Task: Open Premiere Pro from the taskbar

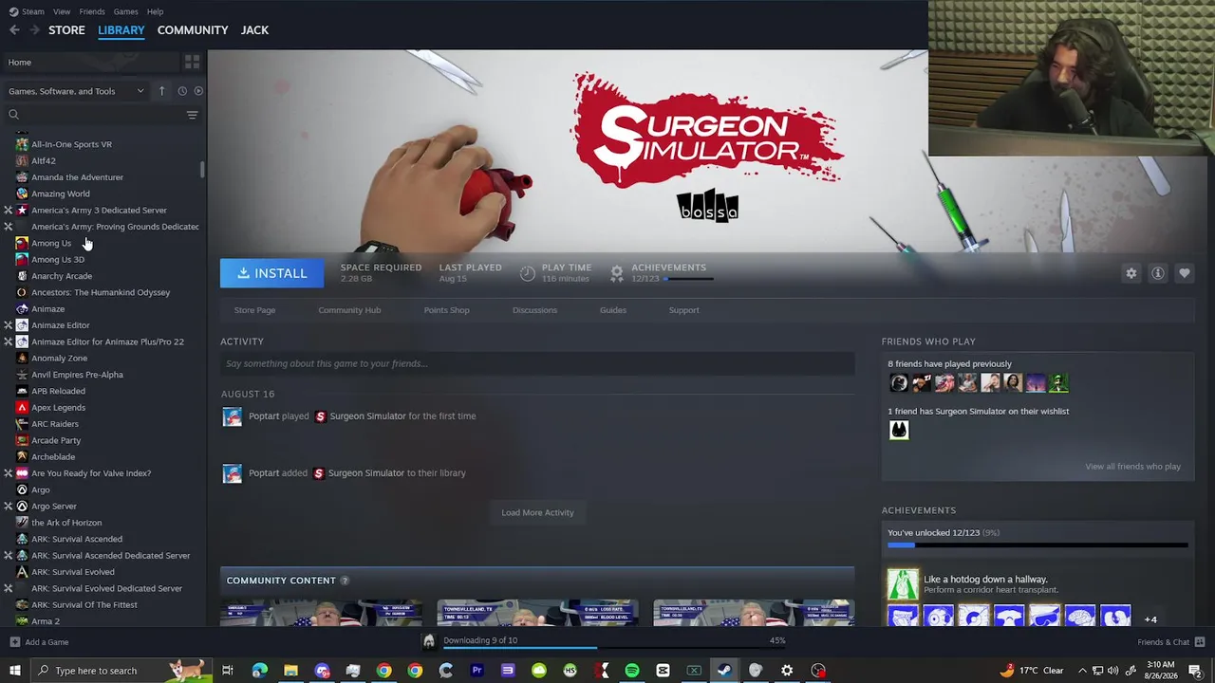Action: pos(477,671)
